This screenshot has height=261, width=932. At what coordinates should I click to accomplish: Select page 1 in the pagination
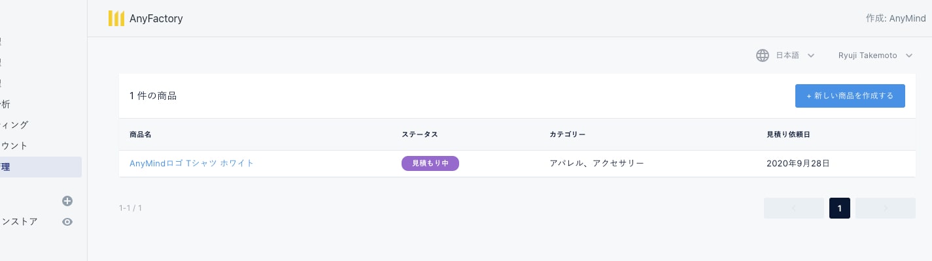click(839, 208)
